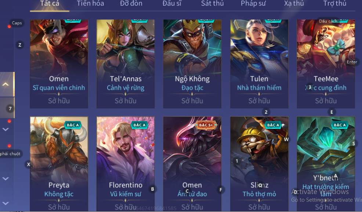Select the Omen Sĩ quan viễn chinh skin card
Image resolution: width=362 pixels, height=212 pixels.
(x=59, y=64)
